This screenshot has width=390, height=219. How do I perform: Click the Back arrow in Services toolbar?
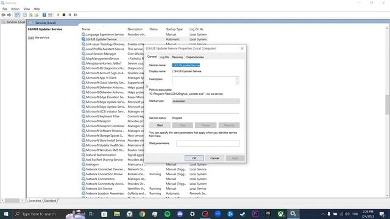click(3, 15)
